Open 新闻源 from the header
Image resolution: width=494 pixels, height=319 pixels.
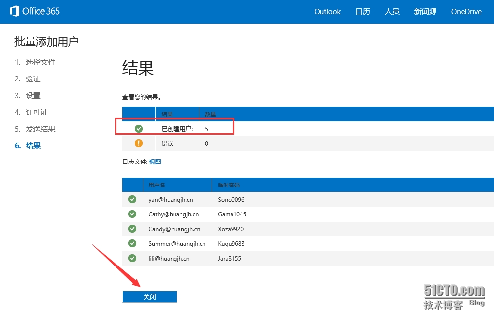[425, 12]
